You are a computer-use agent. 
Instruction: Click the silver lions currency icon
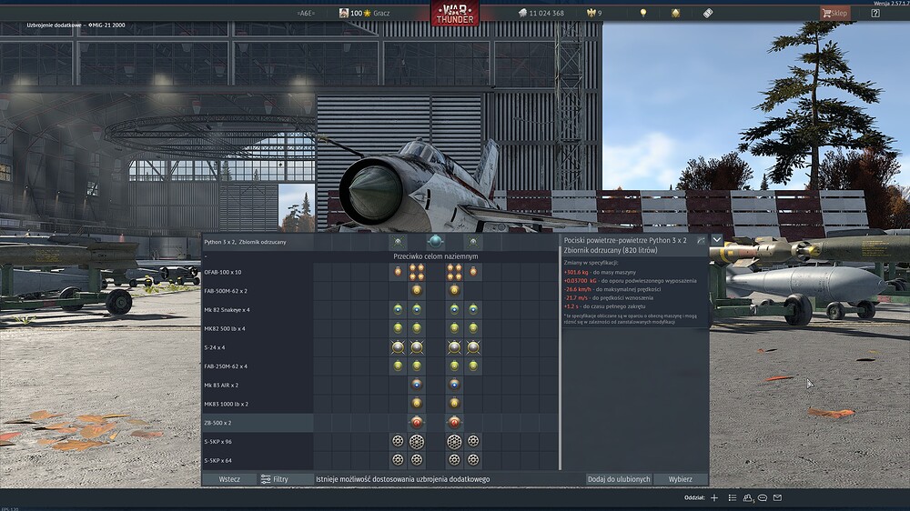click(522, 13)
